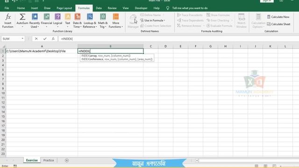Viewport: 299px width, 168px height.
Task: Click Calculate Now
Action: [x=278, y=17]
